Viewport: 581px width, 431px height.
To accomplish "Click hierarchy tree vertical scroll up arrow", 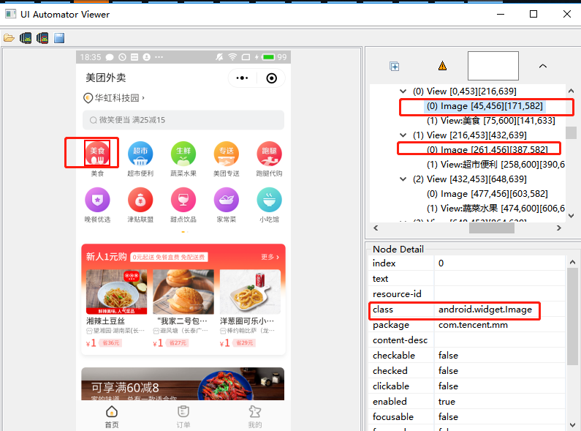I will point(571,91).
